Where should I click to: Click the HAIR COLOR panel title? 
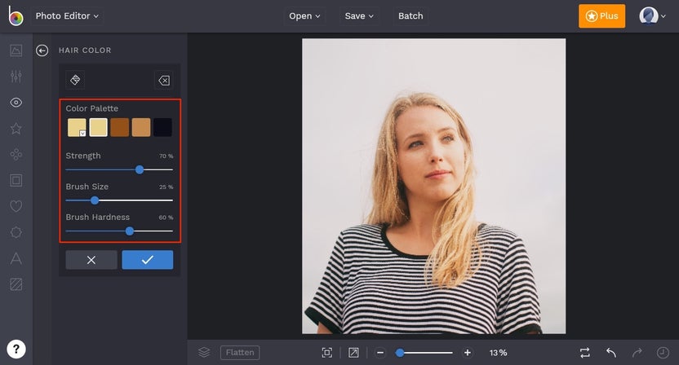85,51
